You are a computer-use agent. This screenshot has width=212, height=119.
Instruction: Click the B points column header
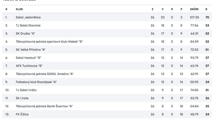[x=206, y=9]
